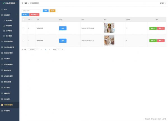Click the dog and cats thumbnail image
Image resolution: width=168 pixels, height=121 pixels.
click(x=109, y=28)
